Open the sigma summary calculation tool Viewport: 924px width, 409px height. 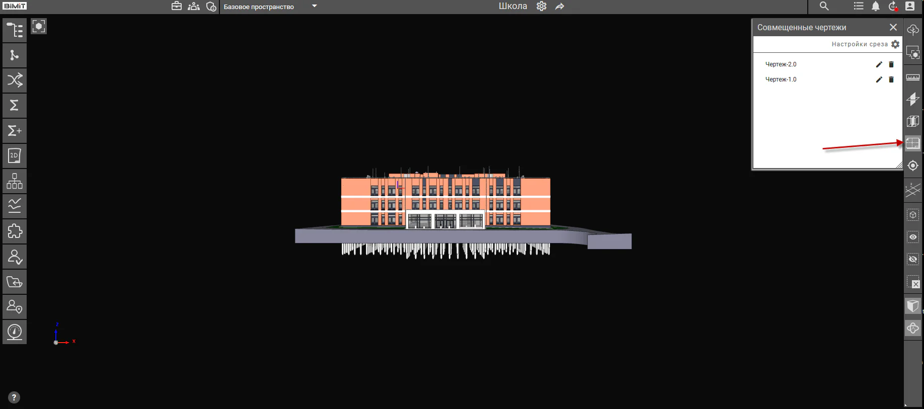[x=15, y=106]
